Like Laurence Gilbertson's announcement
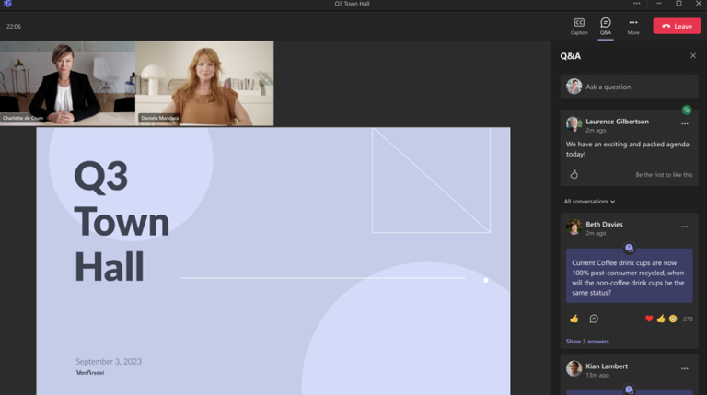 [574, 174]
